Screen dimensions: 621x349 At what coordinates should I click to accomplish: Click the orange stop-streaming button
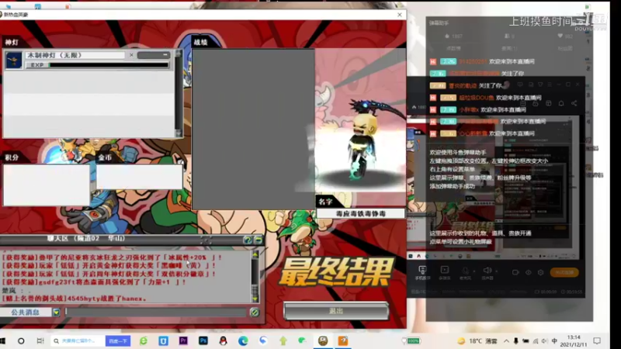click(564, 272)
